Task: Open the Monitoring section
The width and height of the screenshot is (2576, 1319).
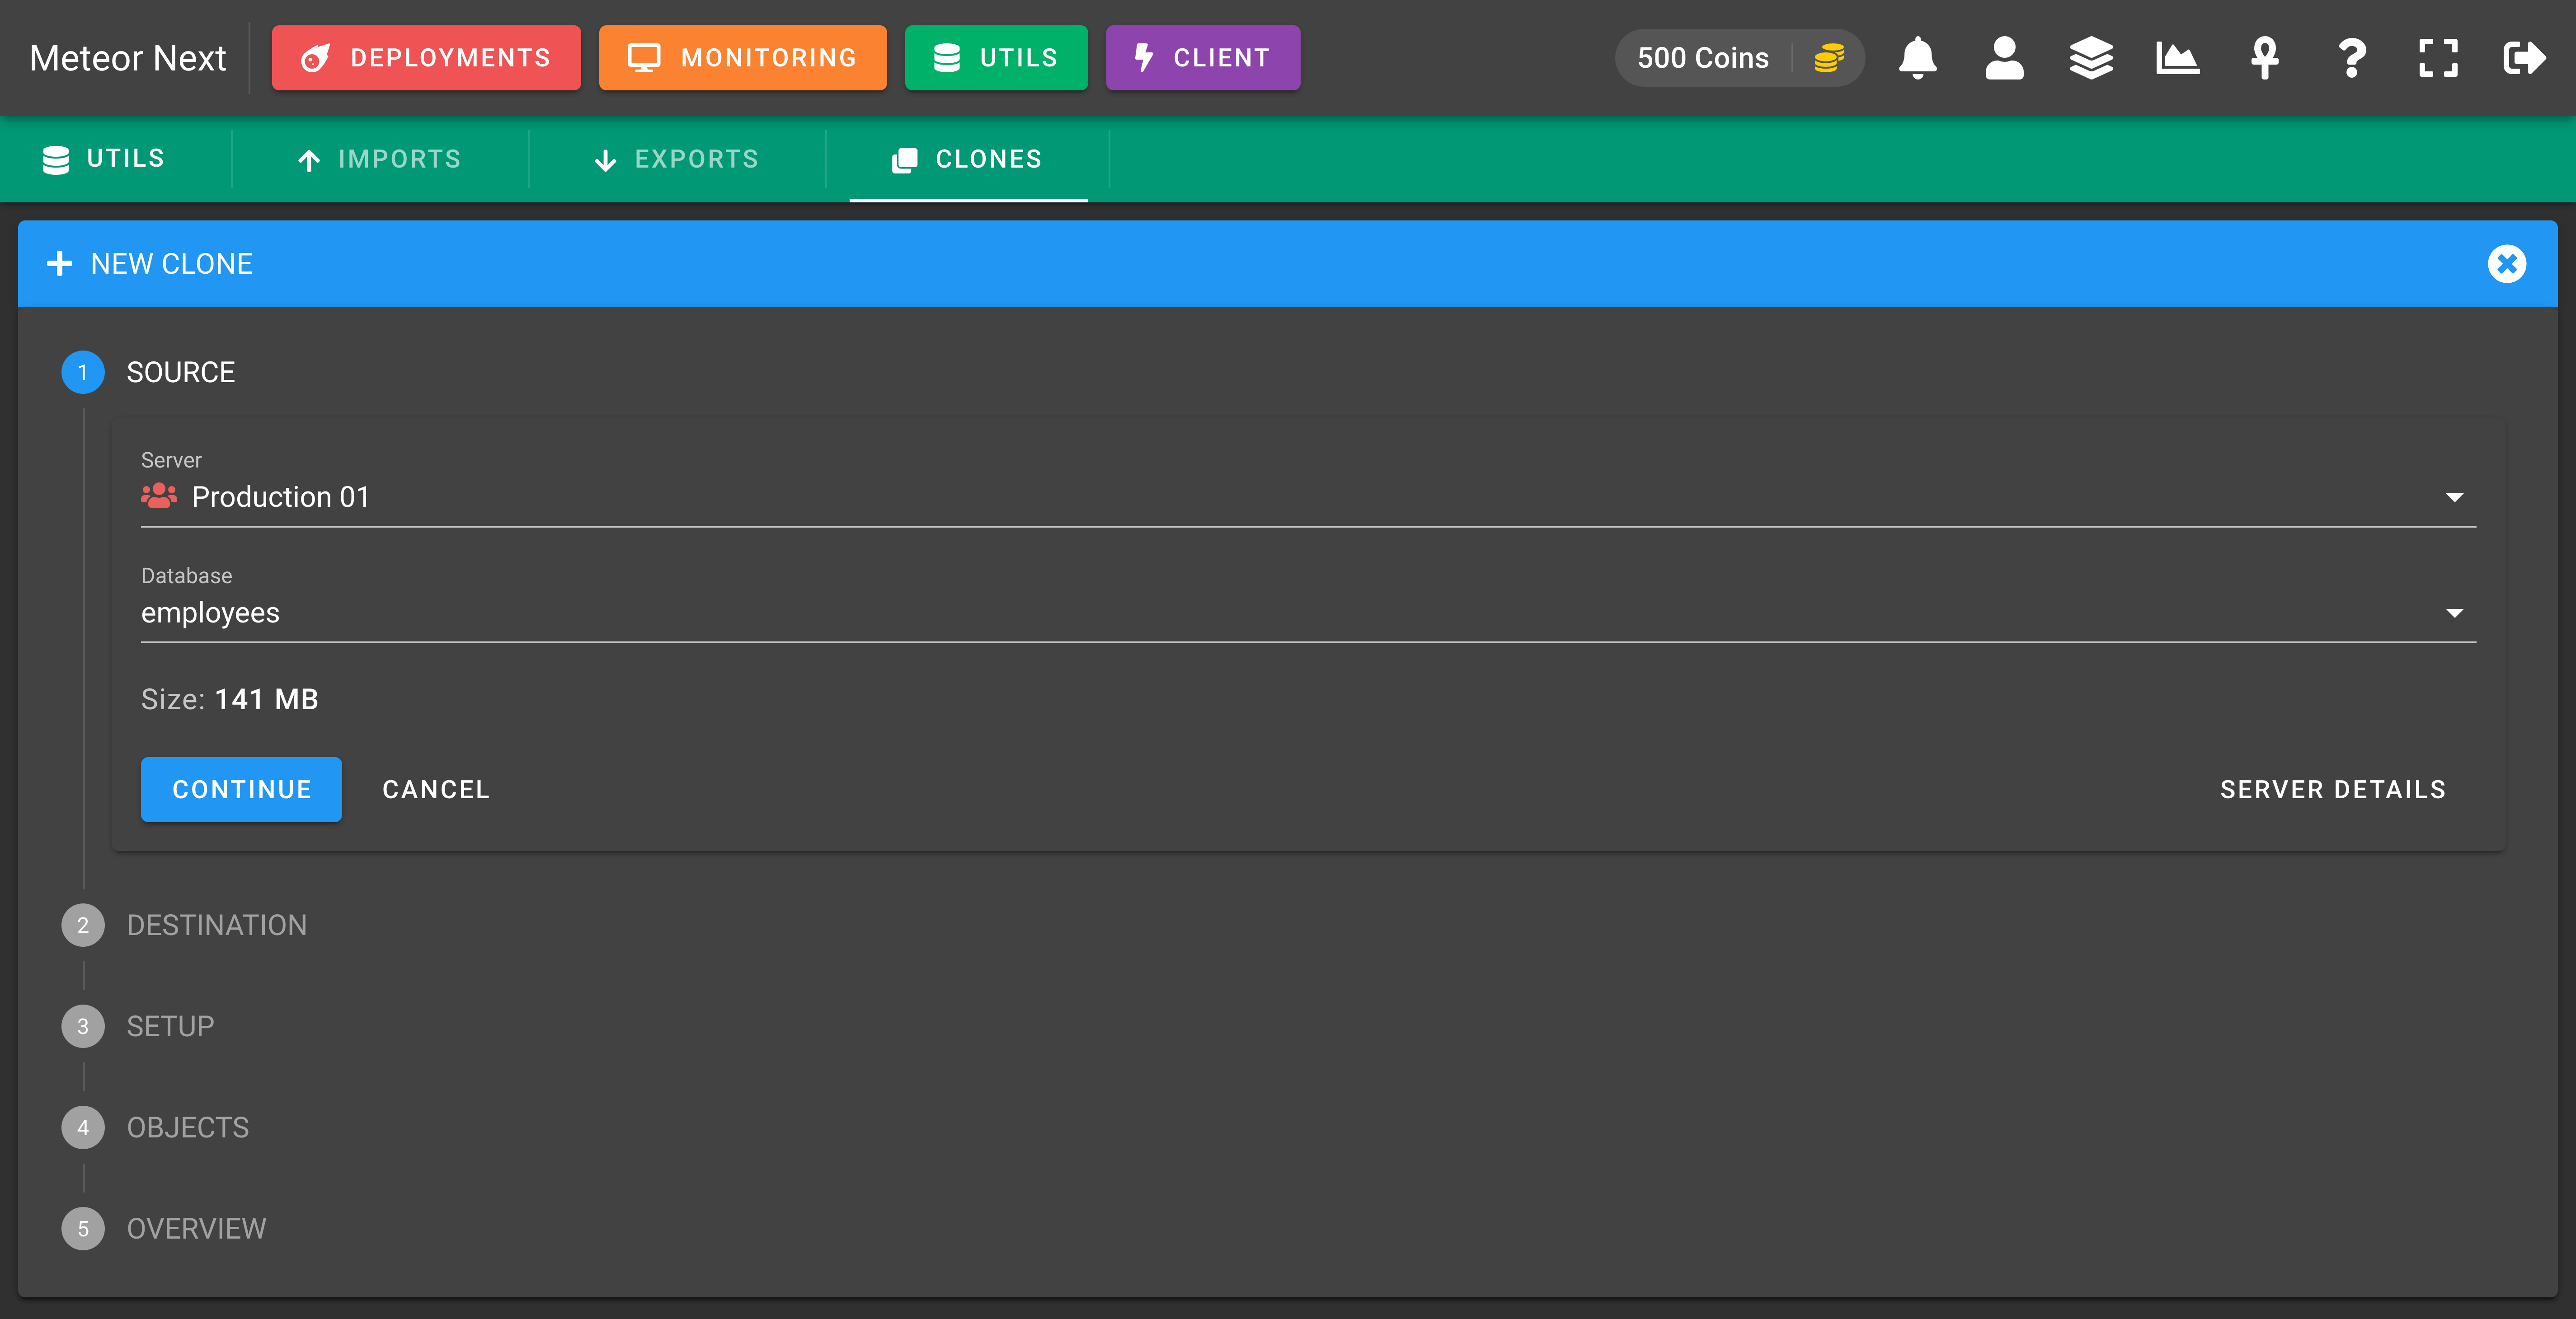Action: click(742, 58)
